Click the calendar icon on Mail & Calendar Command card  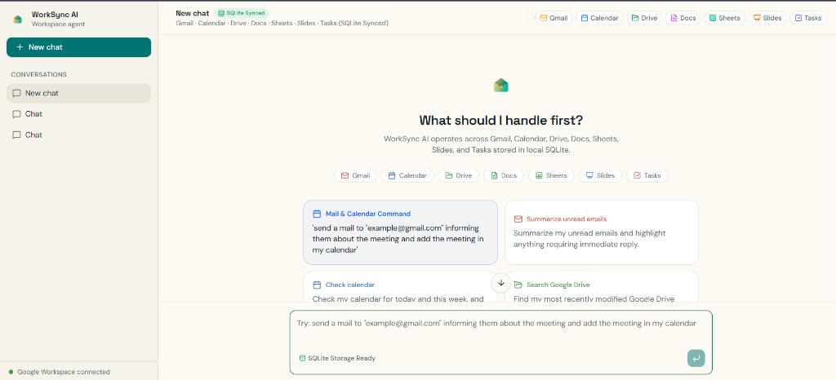point(317,214)
